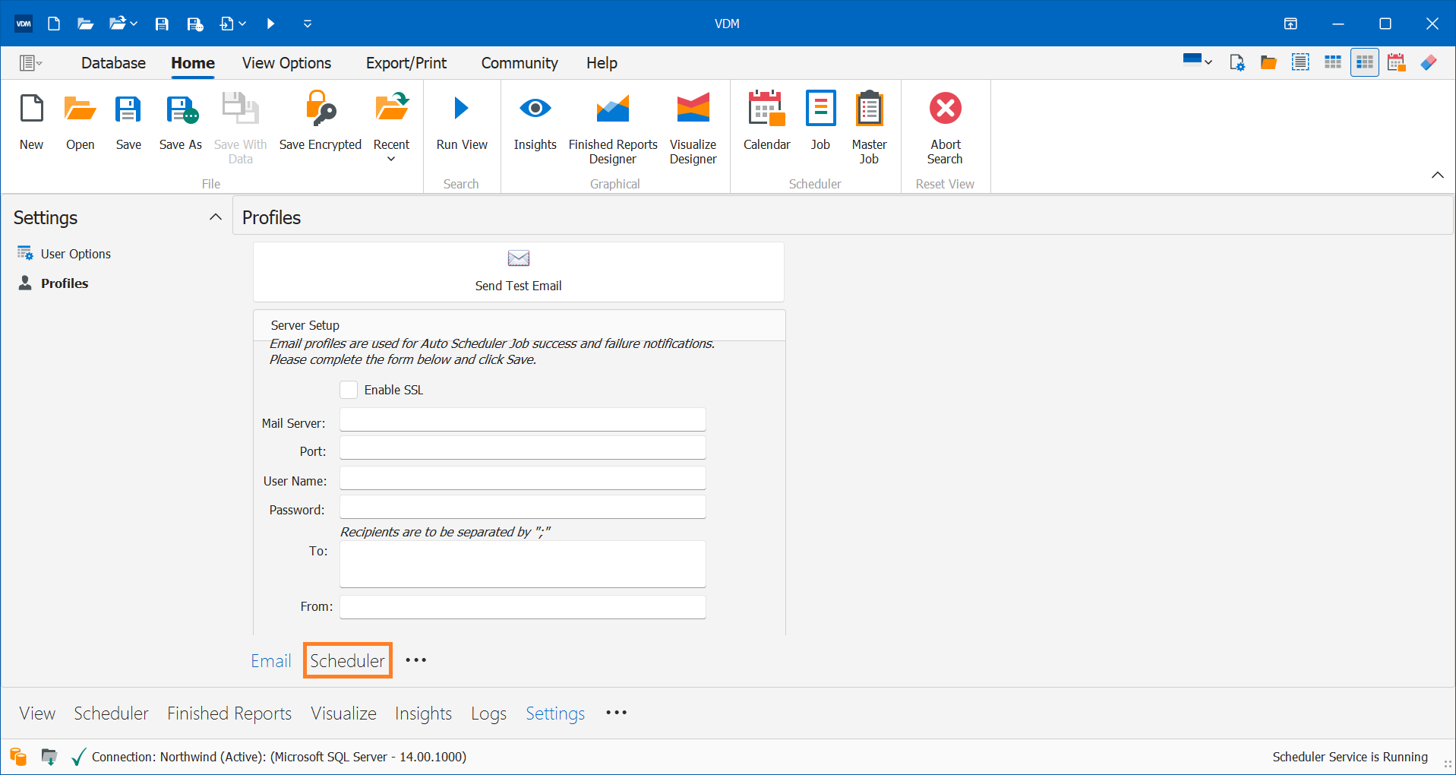1456x775 pixels.
Task: Click the orange folder icon at top right
Action: (x=1268, y=63)
